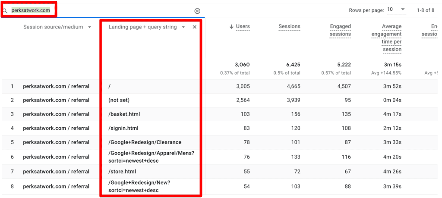Click Sessions value 120 for signin.html
This screenshot has height=198, width=442.
(x=296, y=128)
